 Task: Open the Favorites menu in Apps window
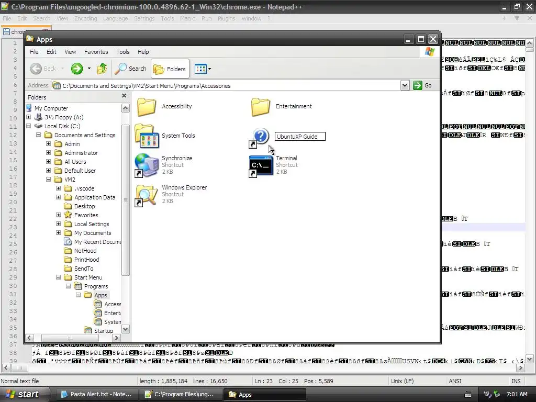96,52
